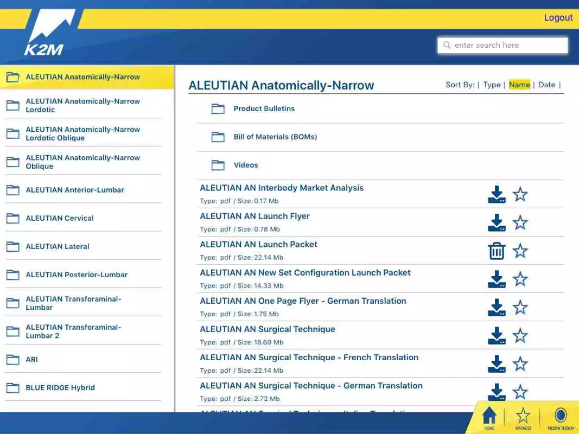The height and width of the screenshot is (434, 579).
Task: Select ALEUTIAN Anatomically-Narrow sidebar folder
Action: [x=87, y=77]
